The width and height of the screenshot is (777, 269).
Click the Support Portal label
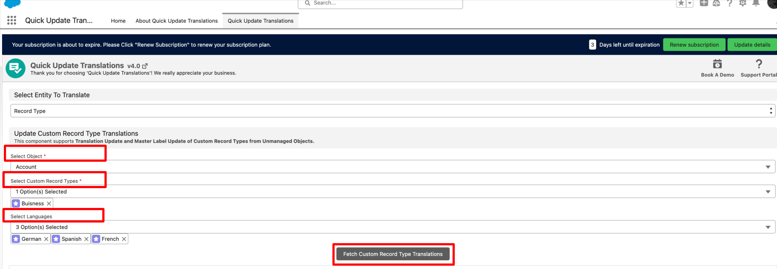758,75
